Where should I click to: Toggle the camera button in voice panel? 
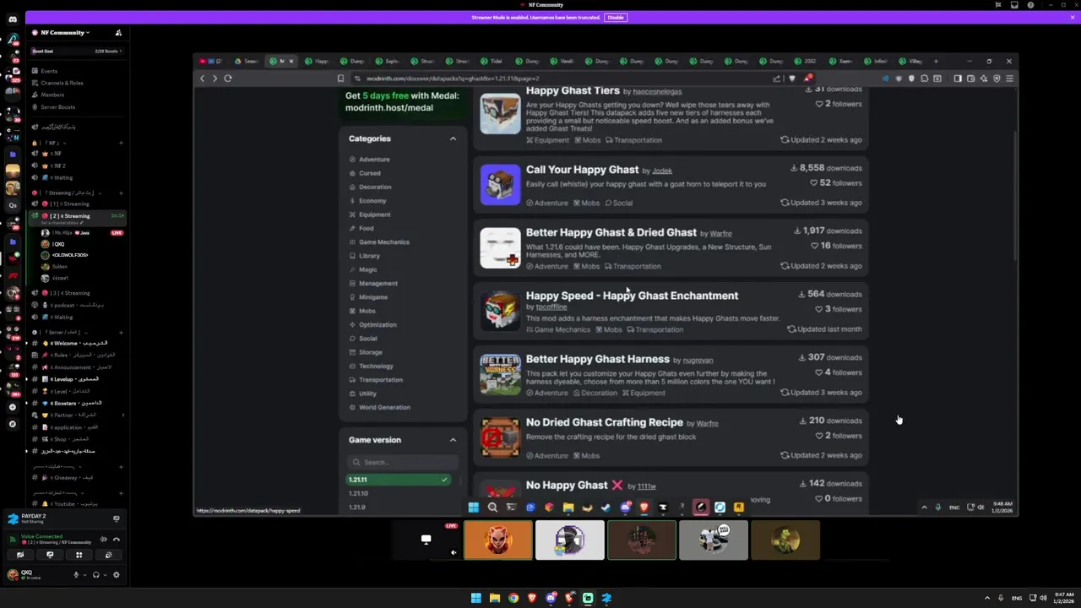pos(20,555)
